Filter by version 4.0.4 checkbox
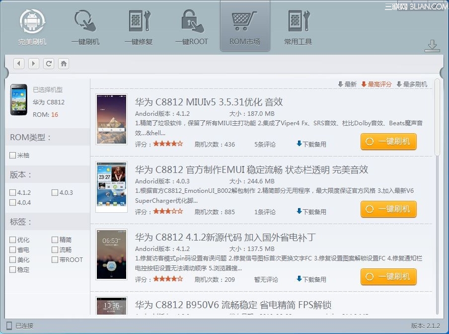 12,202
